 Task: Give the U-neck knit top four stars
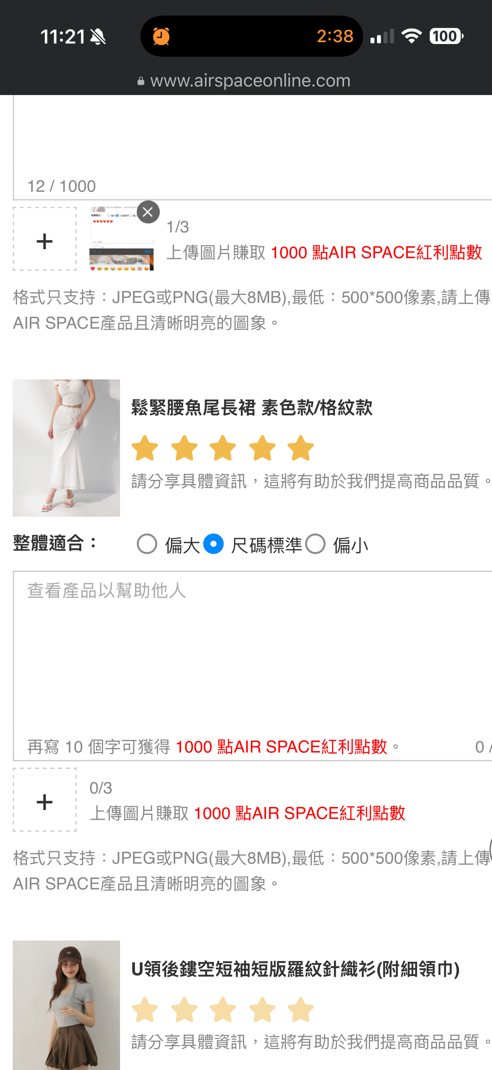pyautogui.click(x=262, y=1009)
